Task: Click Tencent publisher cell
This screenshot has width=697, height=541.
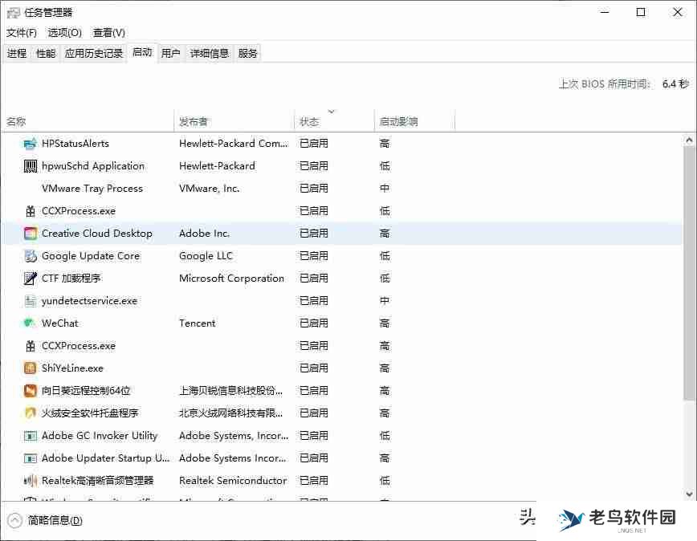Action: tap(197, 323)
